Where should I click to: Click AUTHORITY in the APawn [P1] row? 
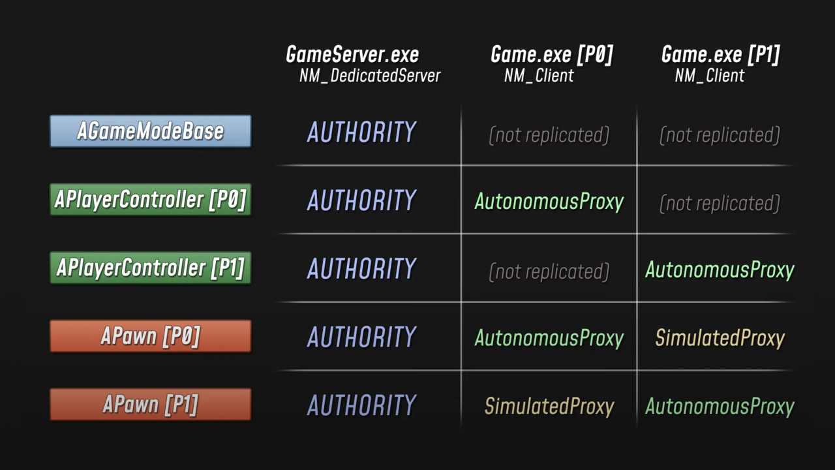tap(361, 405)
